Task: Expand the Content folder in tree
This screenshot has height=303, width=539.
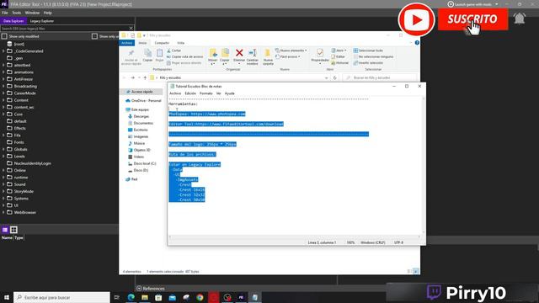Action: [x=3, y=100]
